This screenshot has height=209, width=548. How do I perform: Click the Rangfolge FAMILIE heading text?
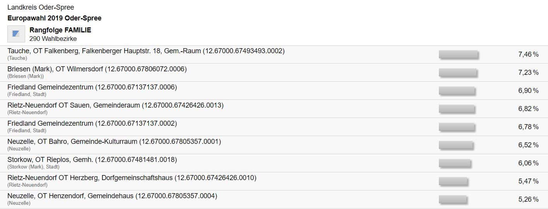(x=60, y=30)
